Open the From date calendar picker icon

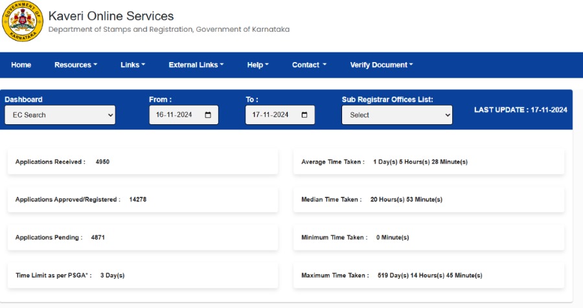[208, 115]
